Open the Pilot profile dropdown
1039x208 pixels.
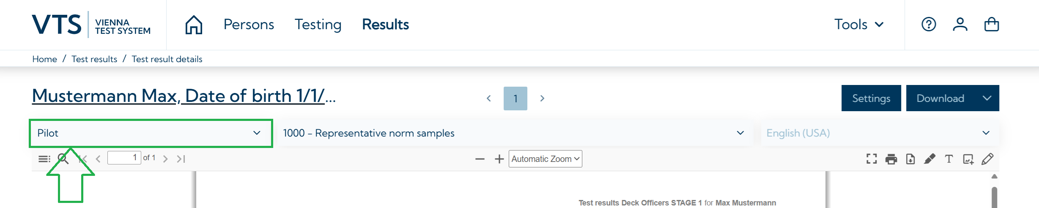pyautogui.click(x=151, y=133)
